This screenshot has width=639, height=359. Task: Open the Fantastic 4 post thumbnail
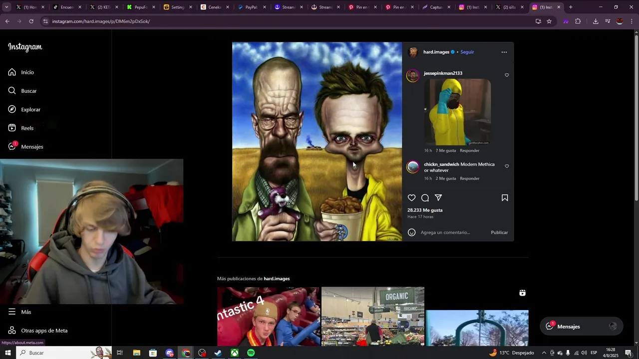(269, 316)
